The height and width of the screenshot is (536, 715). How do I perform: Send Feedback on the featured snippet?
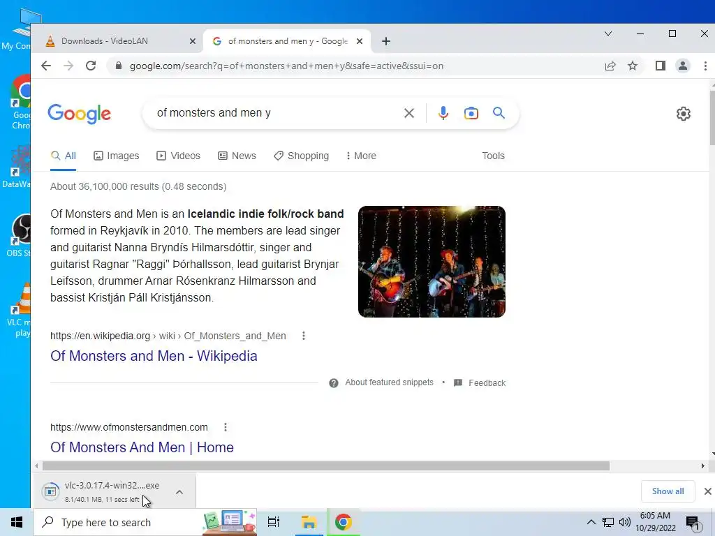point(480,383)
